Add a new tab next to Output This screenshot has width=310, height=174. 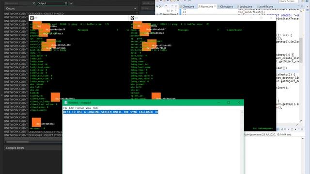[71, 3]
